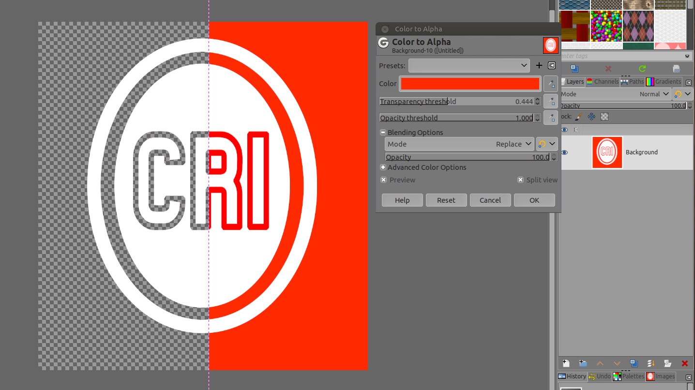695x390 pixels.
Task: Confirm Color to Alpha with OK
Action: 534,200
